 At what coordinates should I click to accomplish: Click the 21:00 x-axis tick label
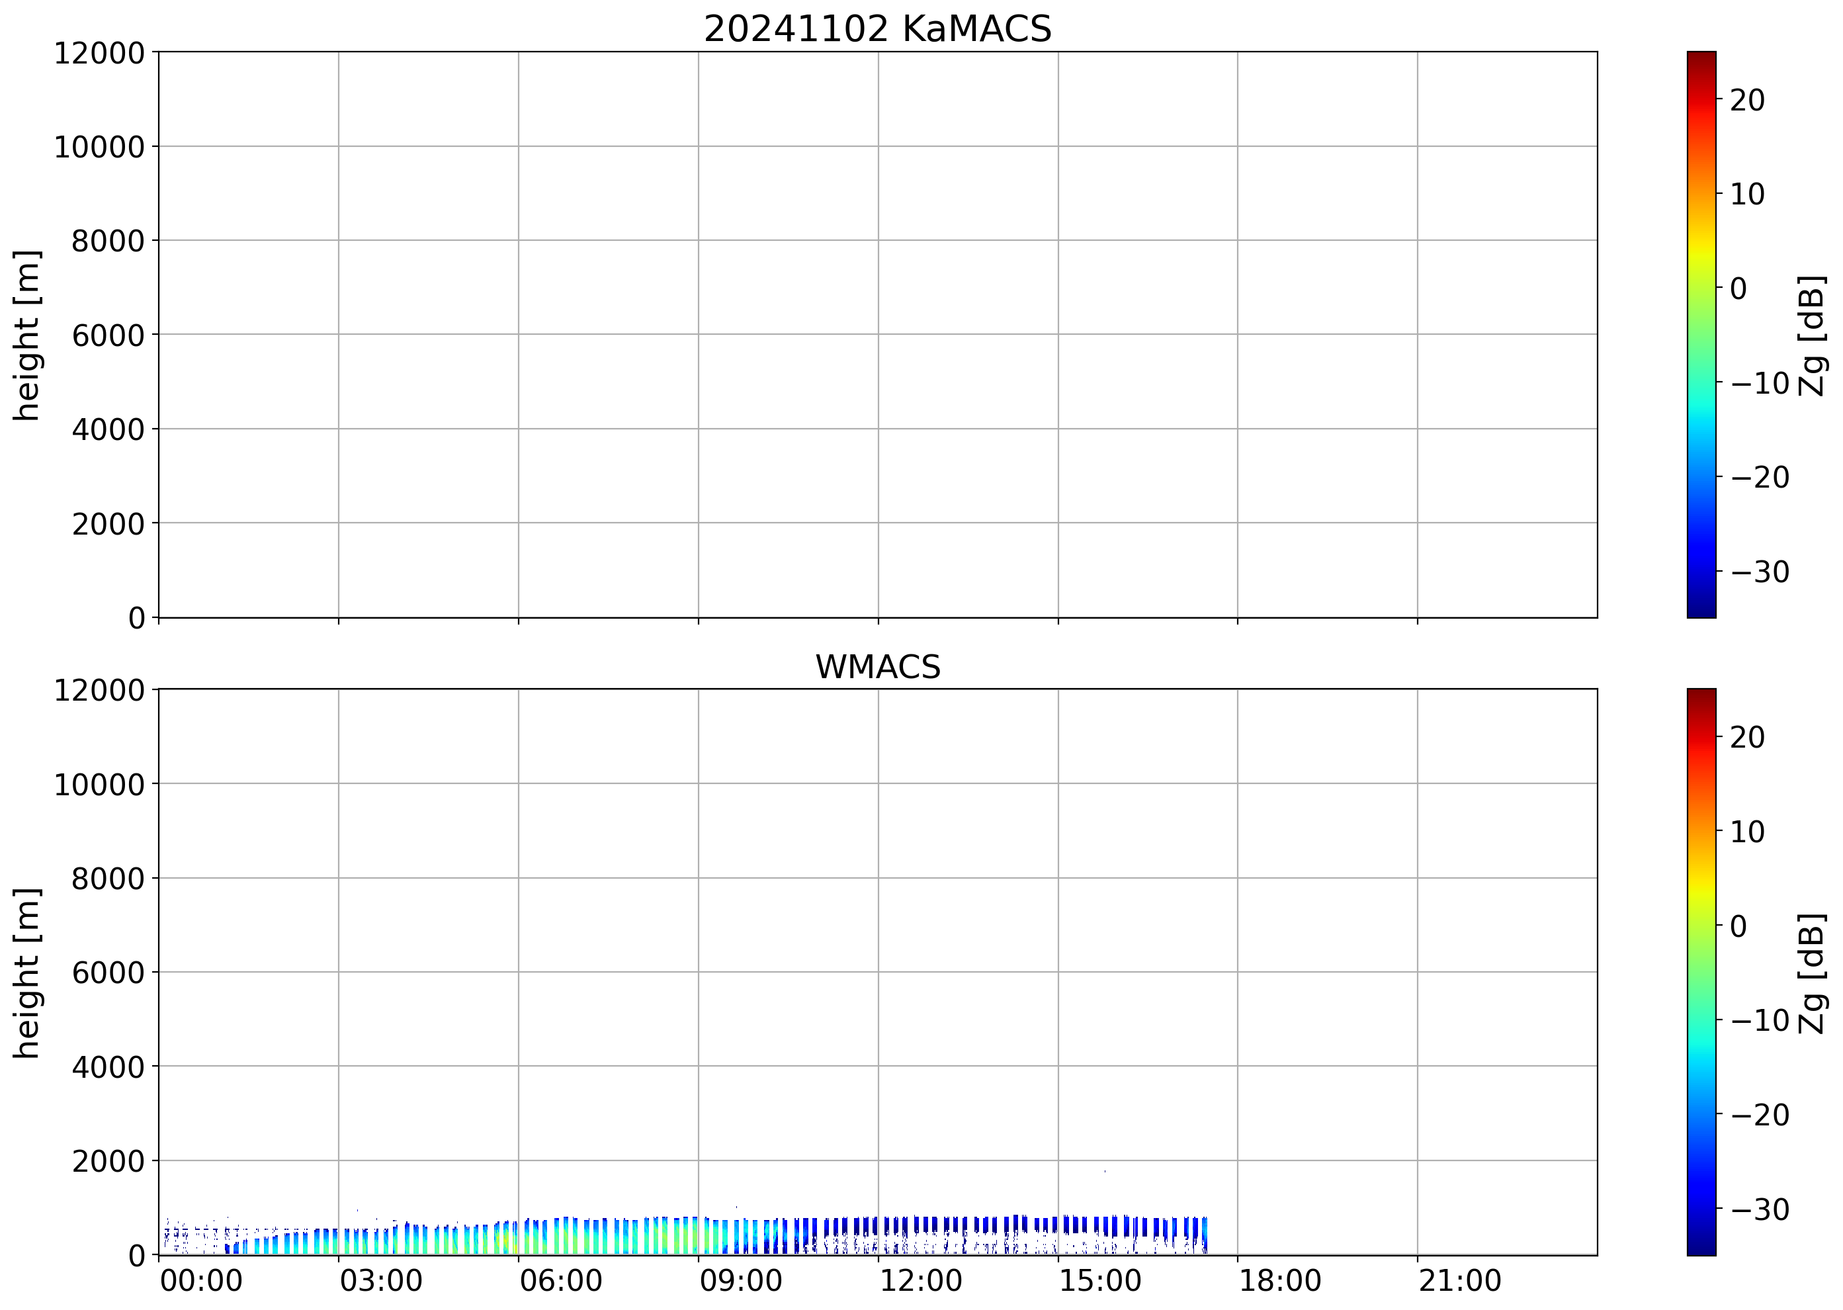pyautogui.click(x=1460, y=1281)
